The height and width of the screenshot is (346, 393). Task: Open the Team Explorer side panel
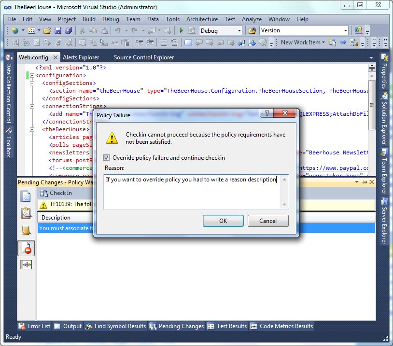(384, 171)
